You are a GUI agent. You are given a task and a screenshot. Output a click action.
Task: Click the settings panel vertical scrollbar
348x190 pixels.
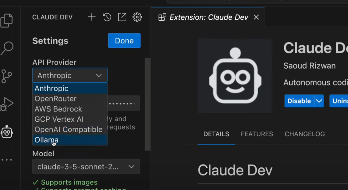pos(147,104)
